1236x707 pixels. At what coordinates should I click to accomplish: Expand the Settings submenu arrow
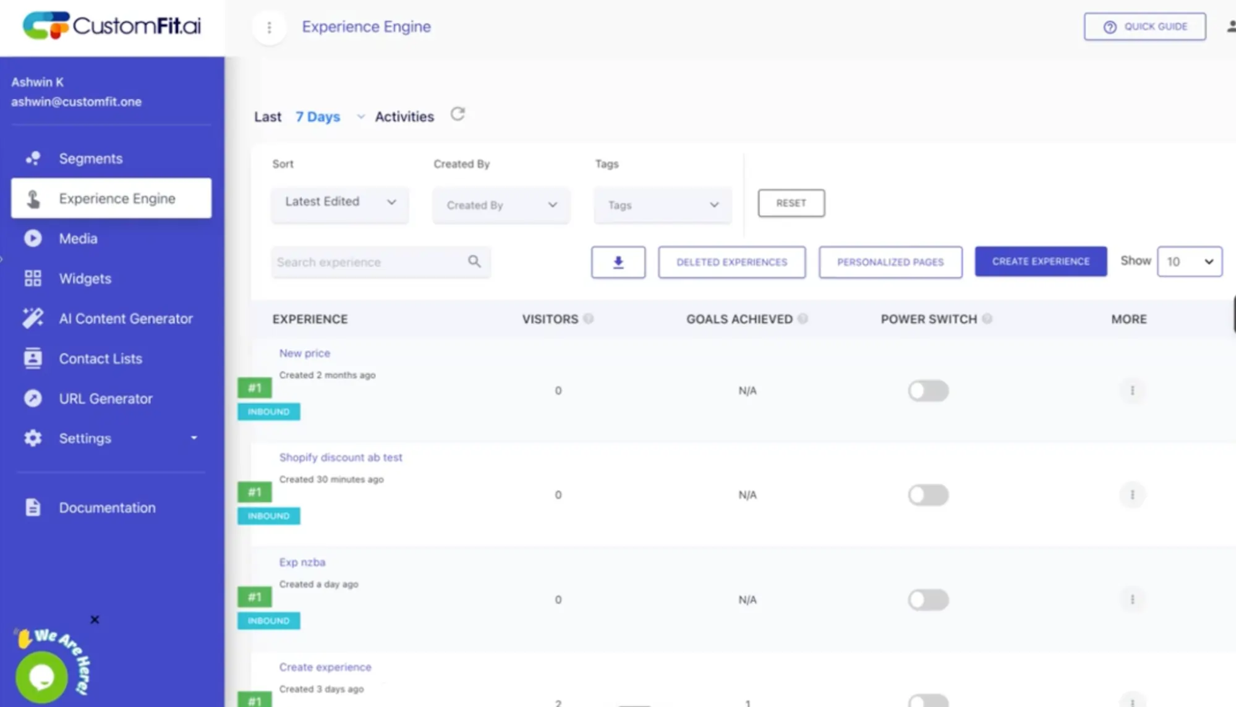tap(194, 438)
